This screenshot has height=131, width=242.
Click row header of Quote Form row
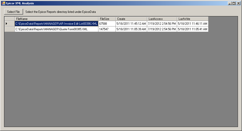click(x=10, y=29)
